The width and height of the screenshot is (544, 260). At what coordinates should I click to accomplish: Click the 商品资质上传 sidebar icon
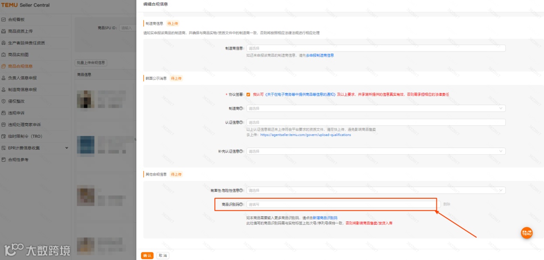3,31
